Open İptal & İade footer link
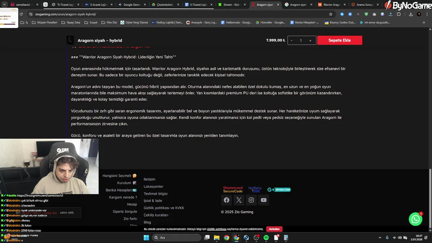Viewport: 432px width, 243px height. coord(153,201)
